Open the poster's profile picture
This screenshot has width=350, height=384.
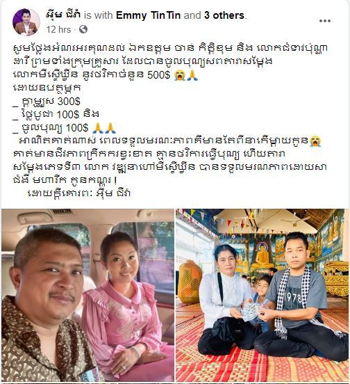pyautogui.click(x=26, y=22)
